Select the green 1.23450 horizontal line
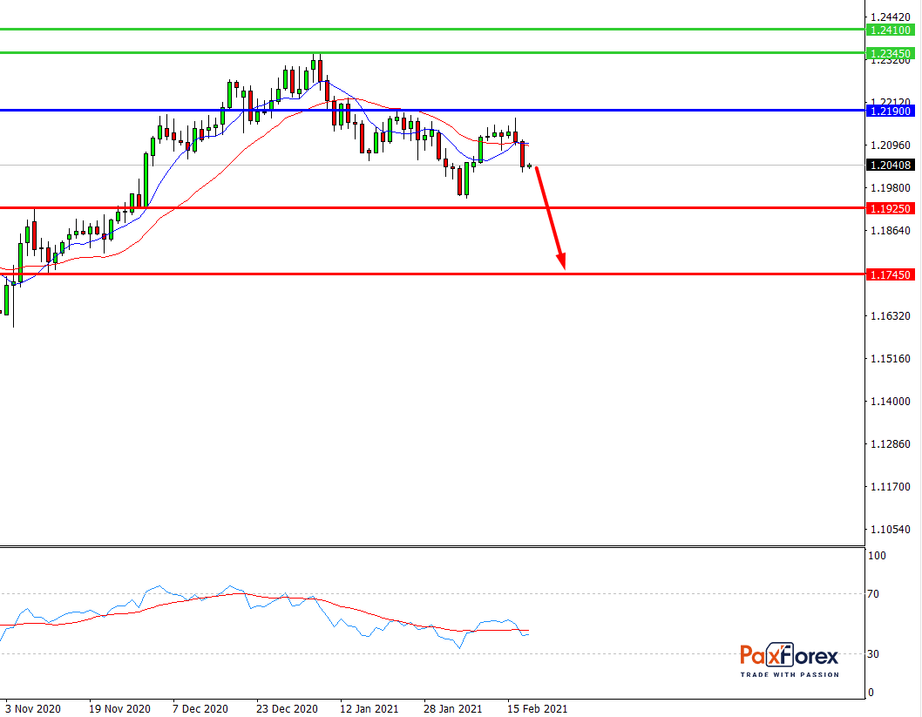 tap(433, 52)
